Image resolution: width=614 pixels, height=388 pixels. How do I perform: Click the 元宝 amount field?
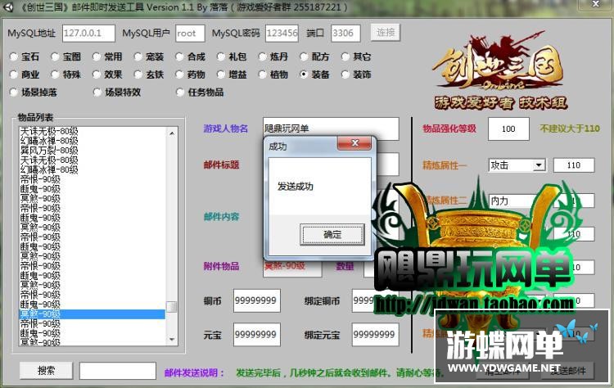coord(257,334)
